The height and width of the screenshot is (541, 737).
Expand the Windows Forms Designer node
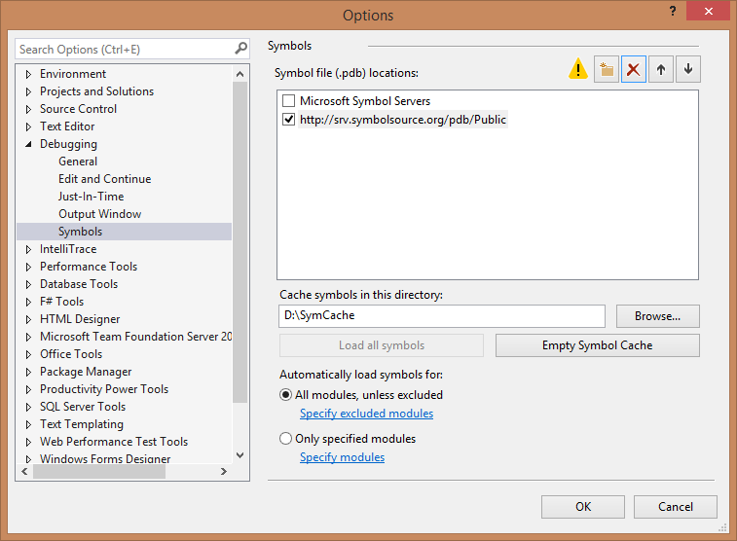(28, 459)
